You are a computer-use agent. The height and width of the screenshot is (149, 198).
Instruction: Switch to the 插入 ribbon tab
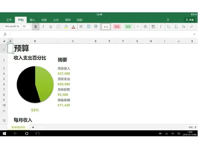32,20
